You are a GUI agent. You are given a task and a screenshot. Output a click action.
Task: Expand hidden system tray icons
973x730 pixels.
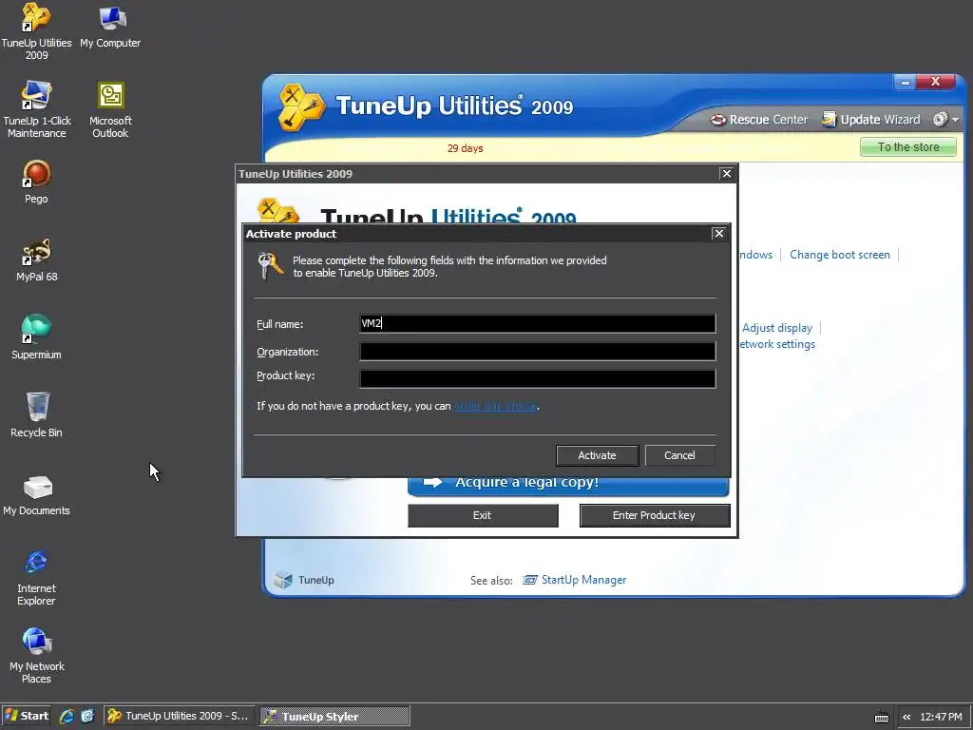click(x=906, y=717)
